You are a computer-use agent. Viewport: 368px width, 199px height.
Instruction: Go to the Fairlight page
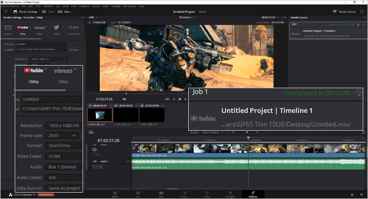point(230,194)
